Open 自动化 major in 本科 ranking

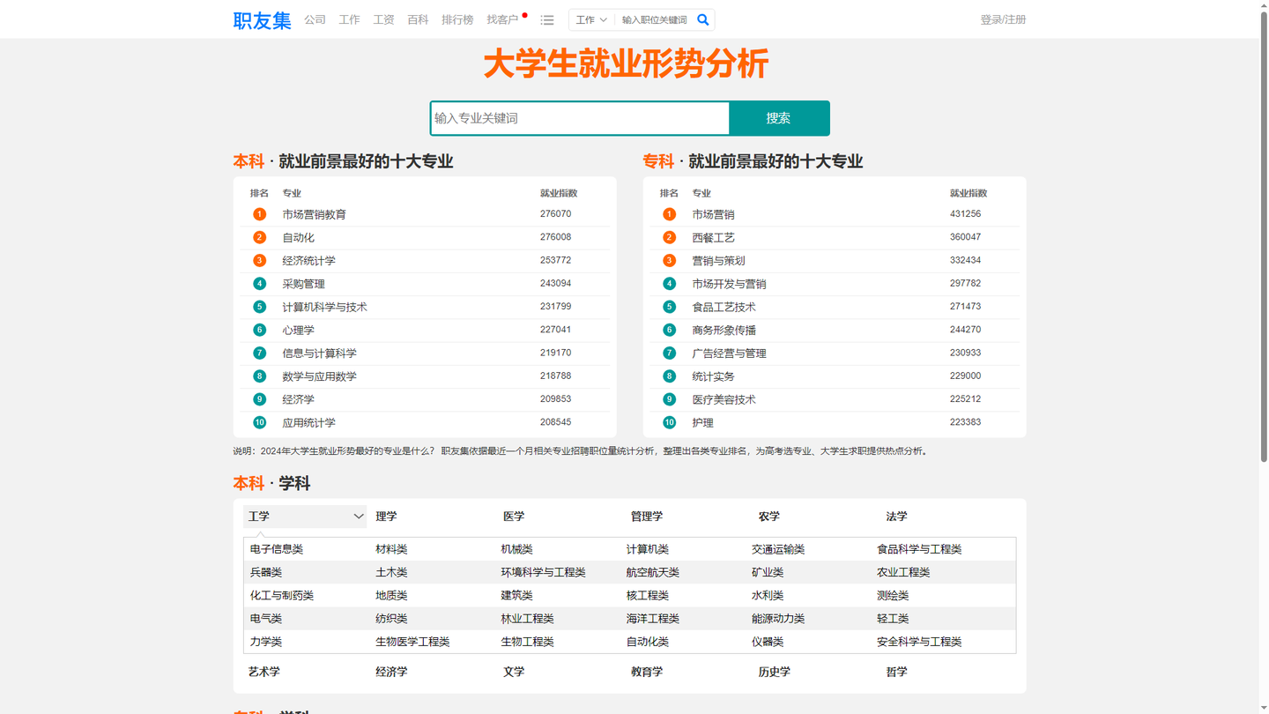click(299, 237)
